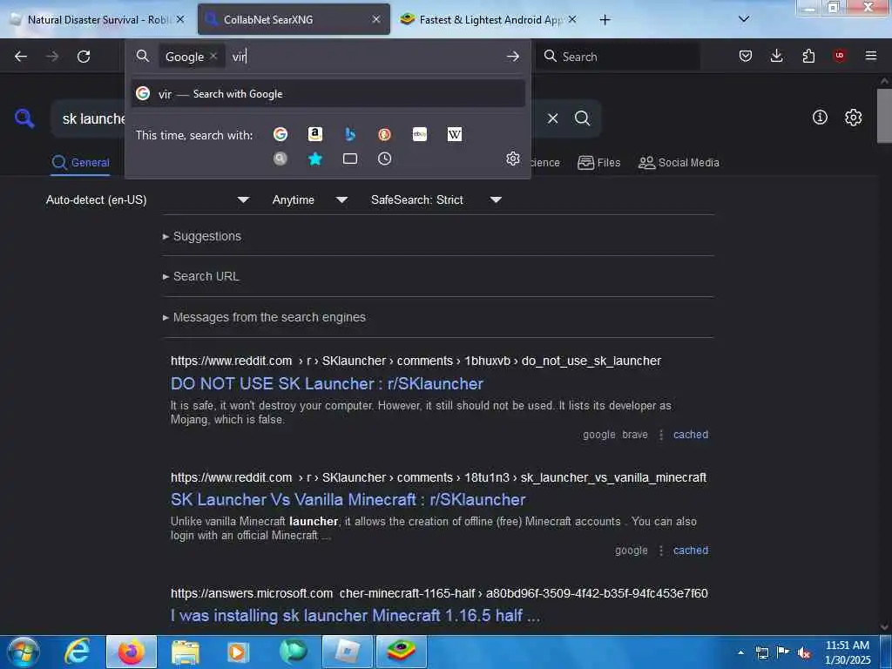Click the URL bar text field with 'vir'
Image resolution: width=892 pixels, height=669 pixels.
tap(364, 57)
